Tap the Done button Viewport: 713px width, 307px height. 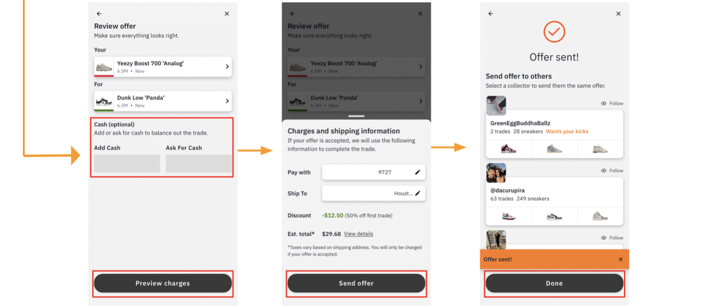tap(554, 283)
